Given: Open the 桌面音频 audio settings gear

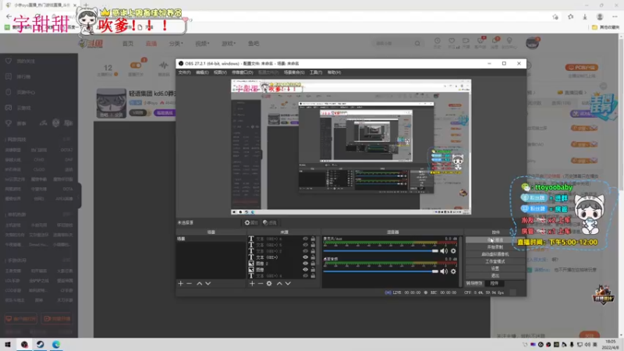Looking at the screenshot, I should (x=453, y=271).
